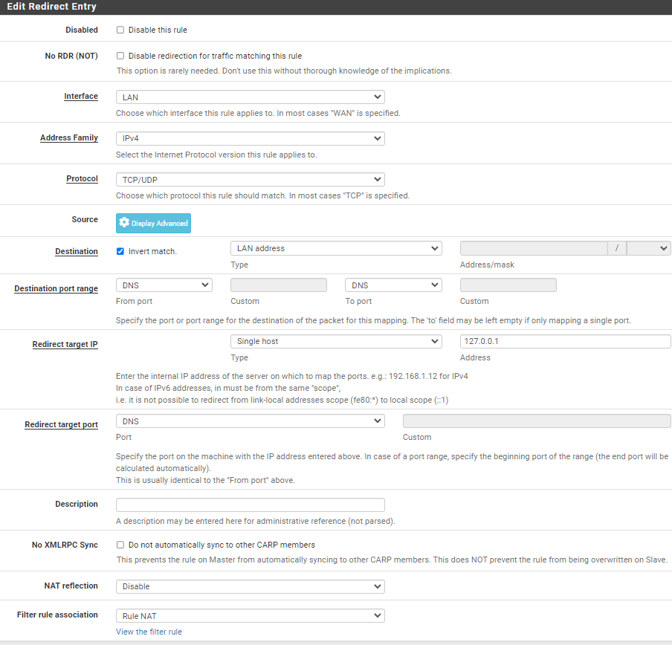Image resolution: width=672 pixels, height=645 pixels.
Task: Open the Redirect target port DNS dropdown
Action: click(250, 421)
